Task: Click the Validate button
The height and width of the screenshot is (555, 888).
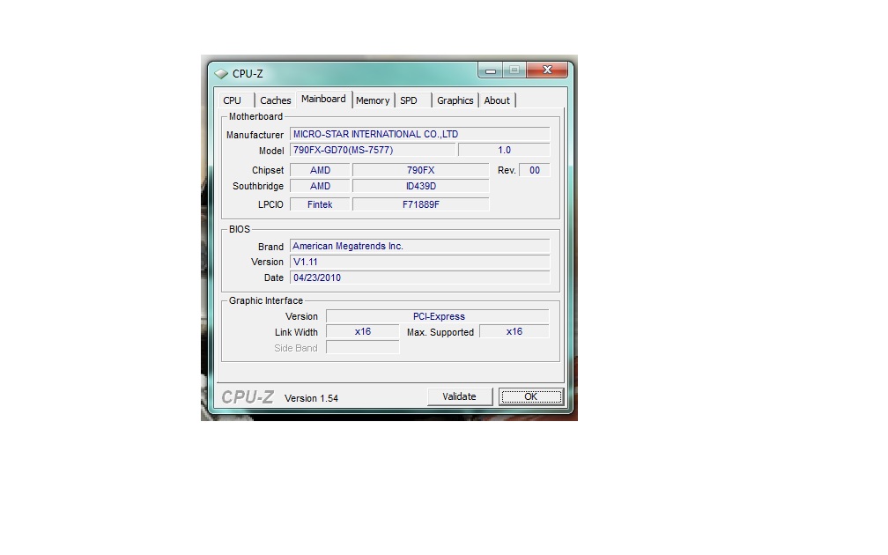Action: (x=459, y=396)
